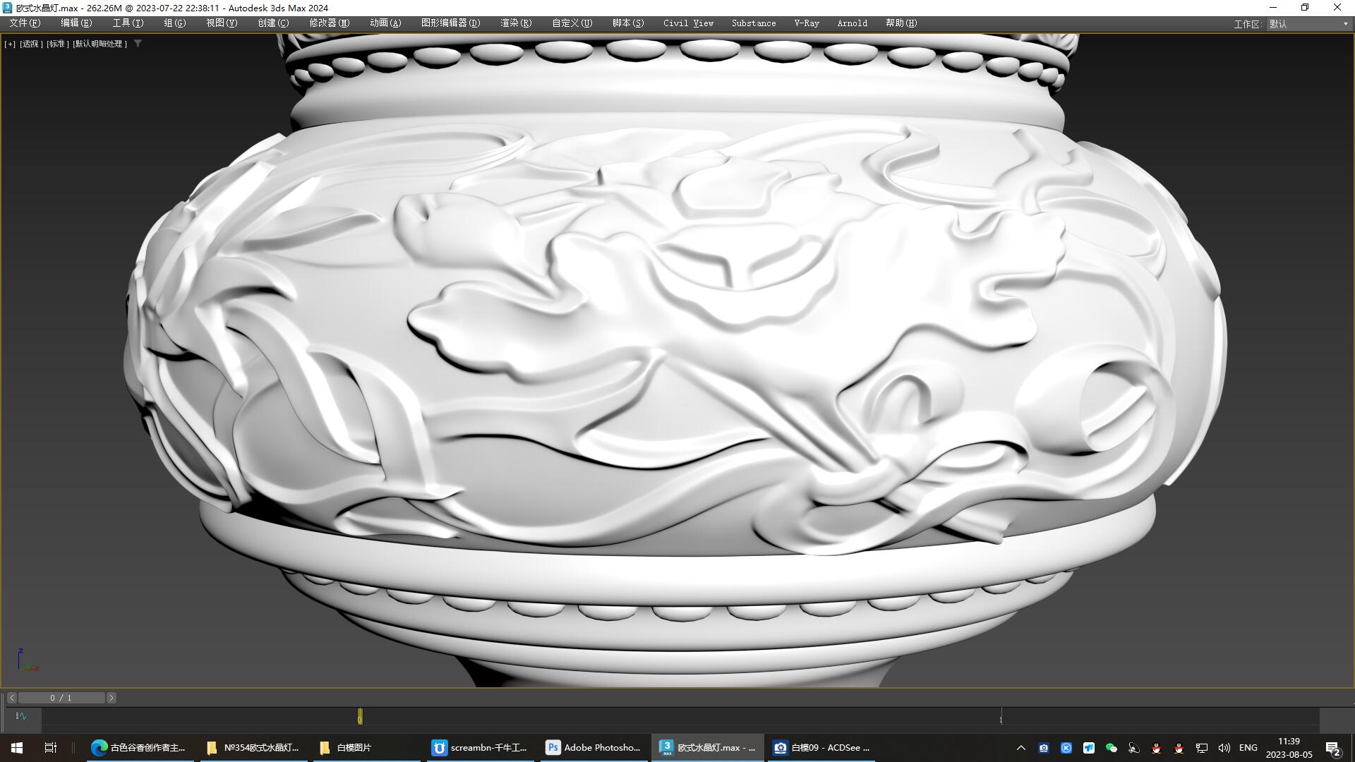Image resolution: width=1355 pixels, height=762 pixels.
Task: Open Task View from the taskbar
Action: [x=49, y=747]
